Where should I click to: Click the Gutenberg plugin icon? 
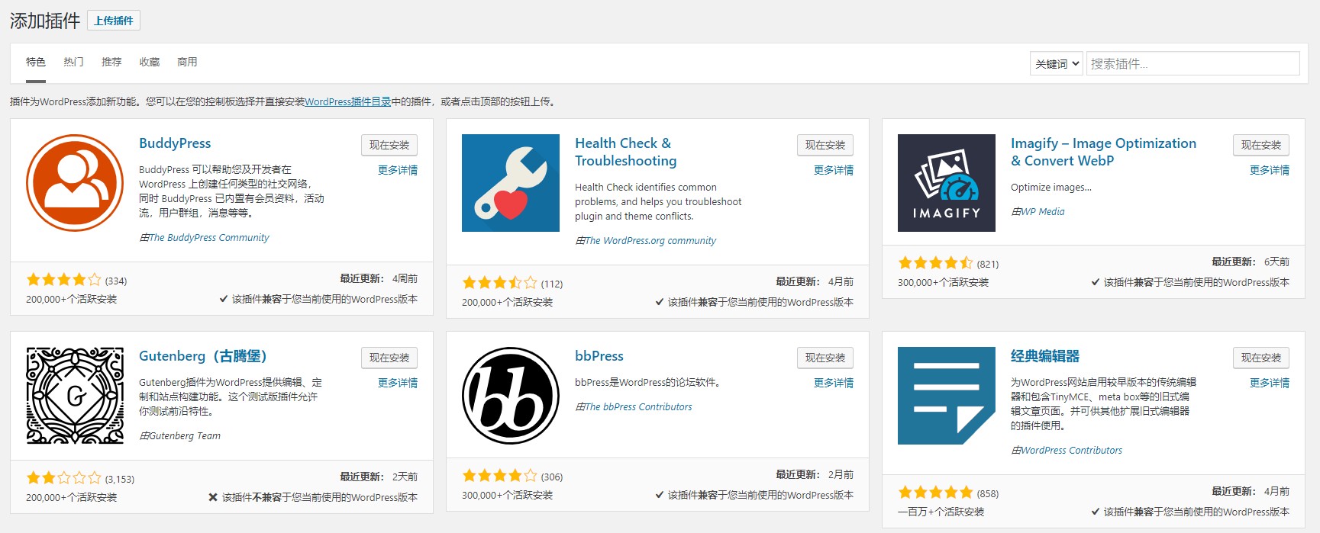(x=75, y=396)
